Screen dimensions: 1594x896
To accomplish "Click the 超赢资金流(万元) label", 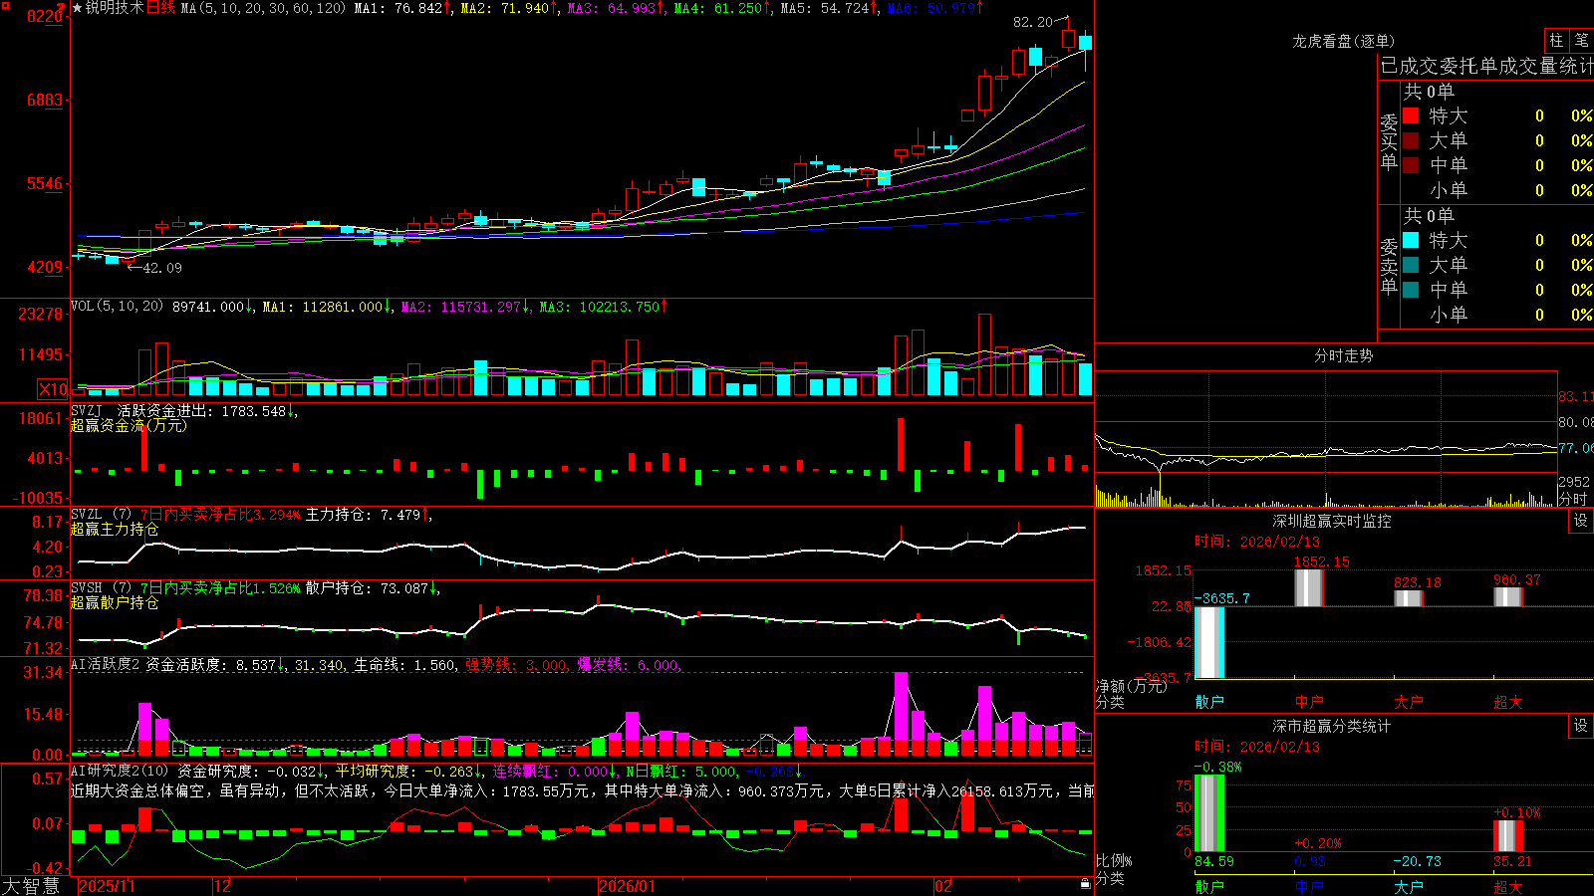I will (129, 425).
